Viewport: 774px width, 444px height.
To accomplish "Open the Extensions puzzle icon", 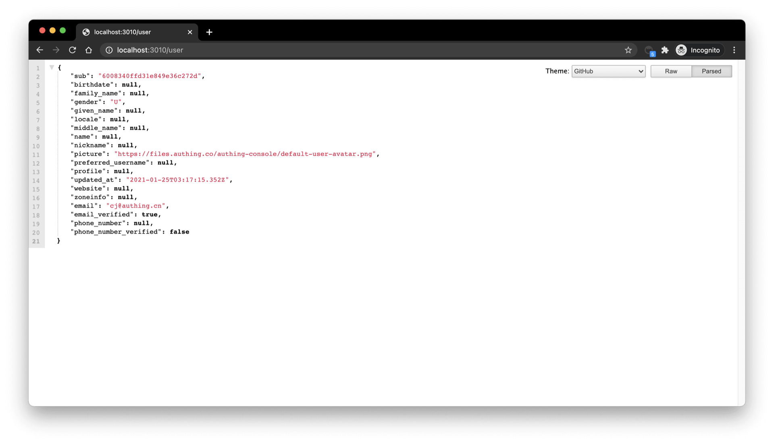I will tap(665, 50).
